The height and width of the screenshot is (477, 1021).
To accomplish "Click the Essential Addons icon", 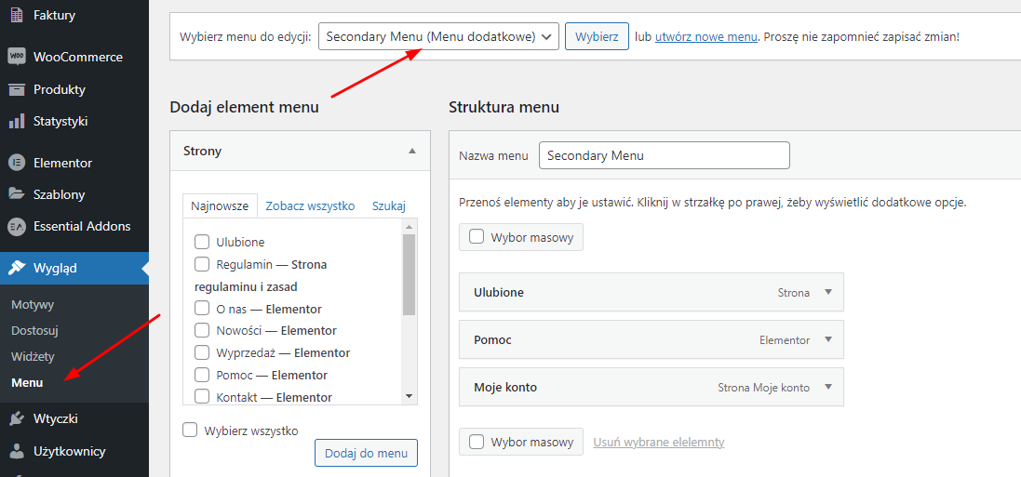I will click(17, 227).
